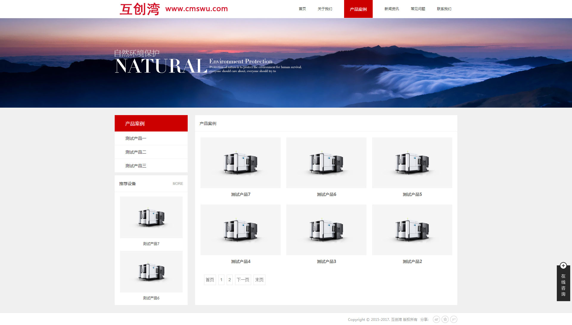
Task: Select sidebar category 测试产品一
Action: pyautogui.click(x=136, y=138)
